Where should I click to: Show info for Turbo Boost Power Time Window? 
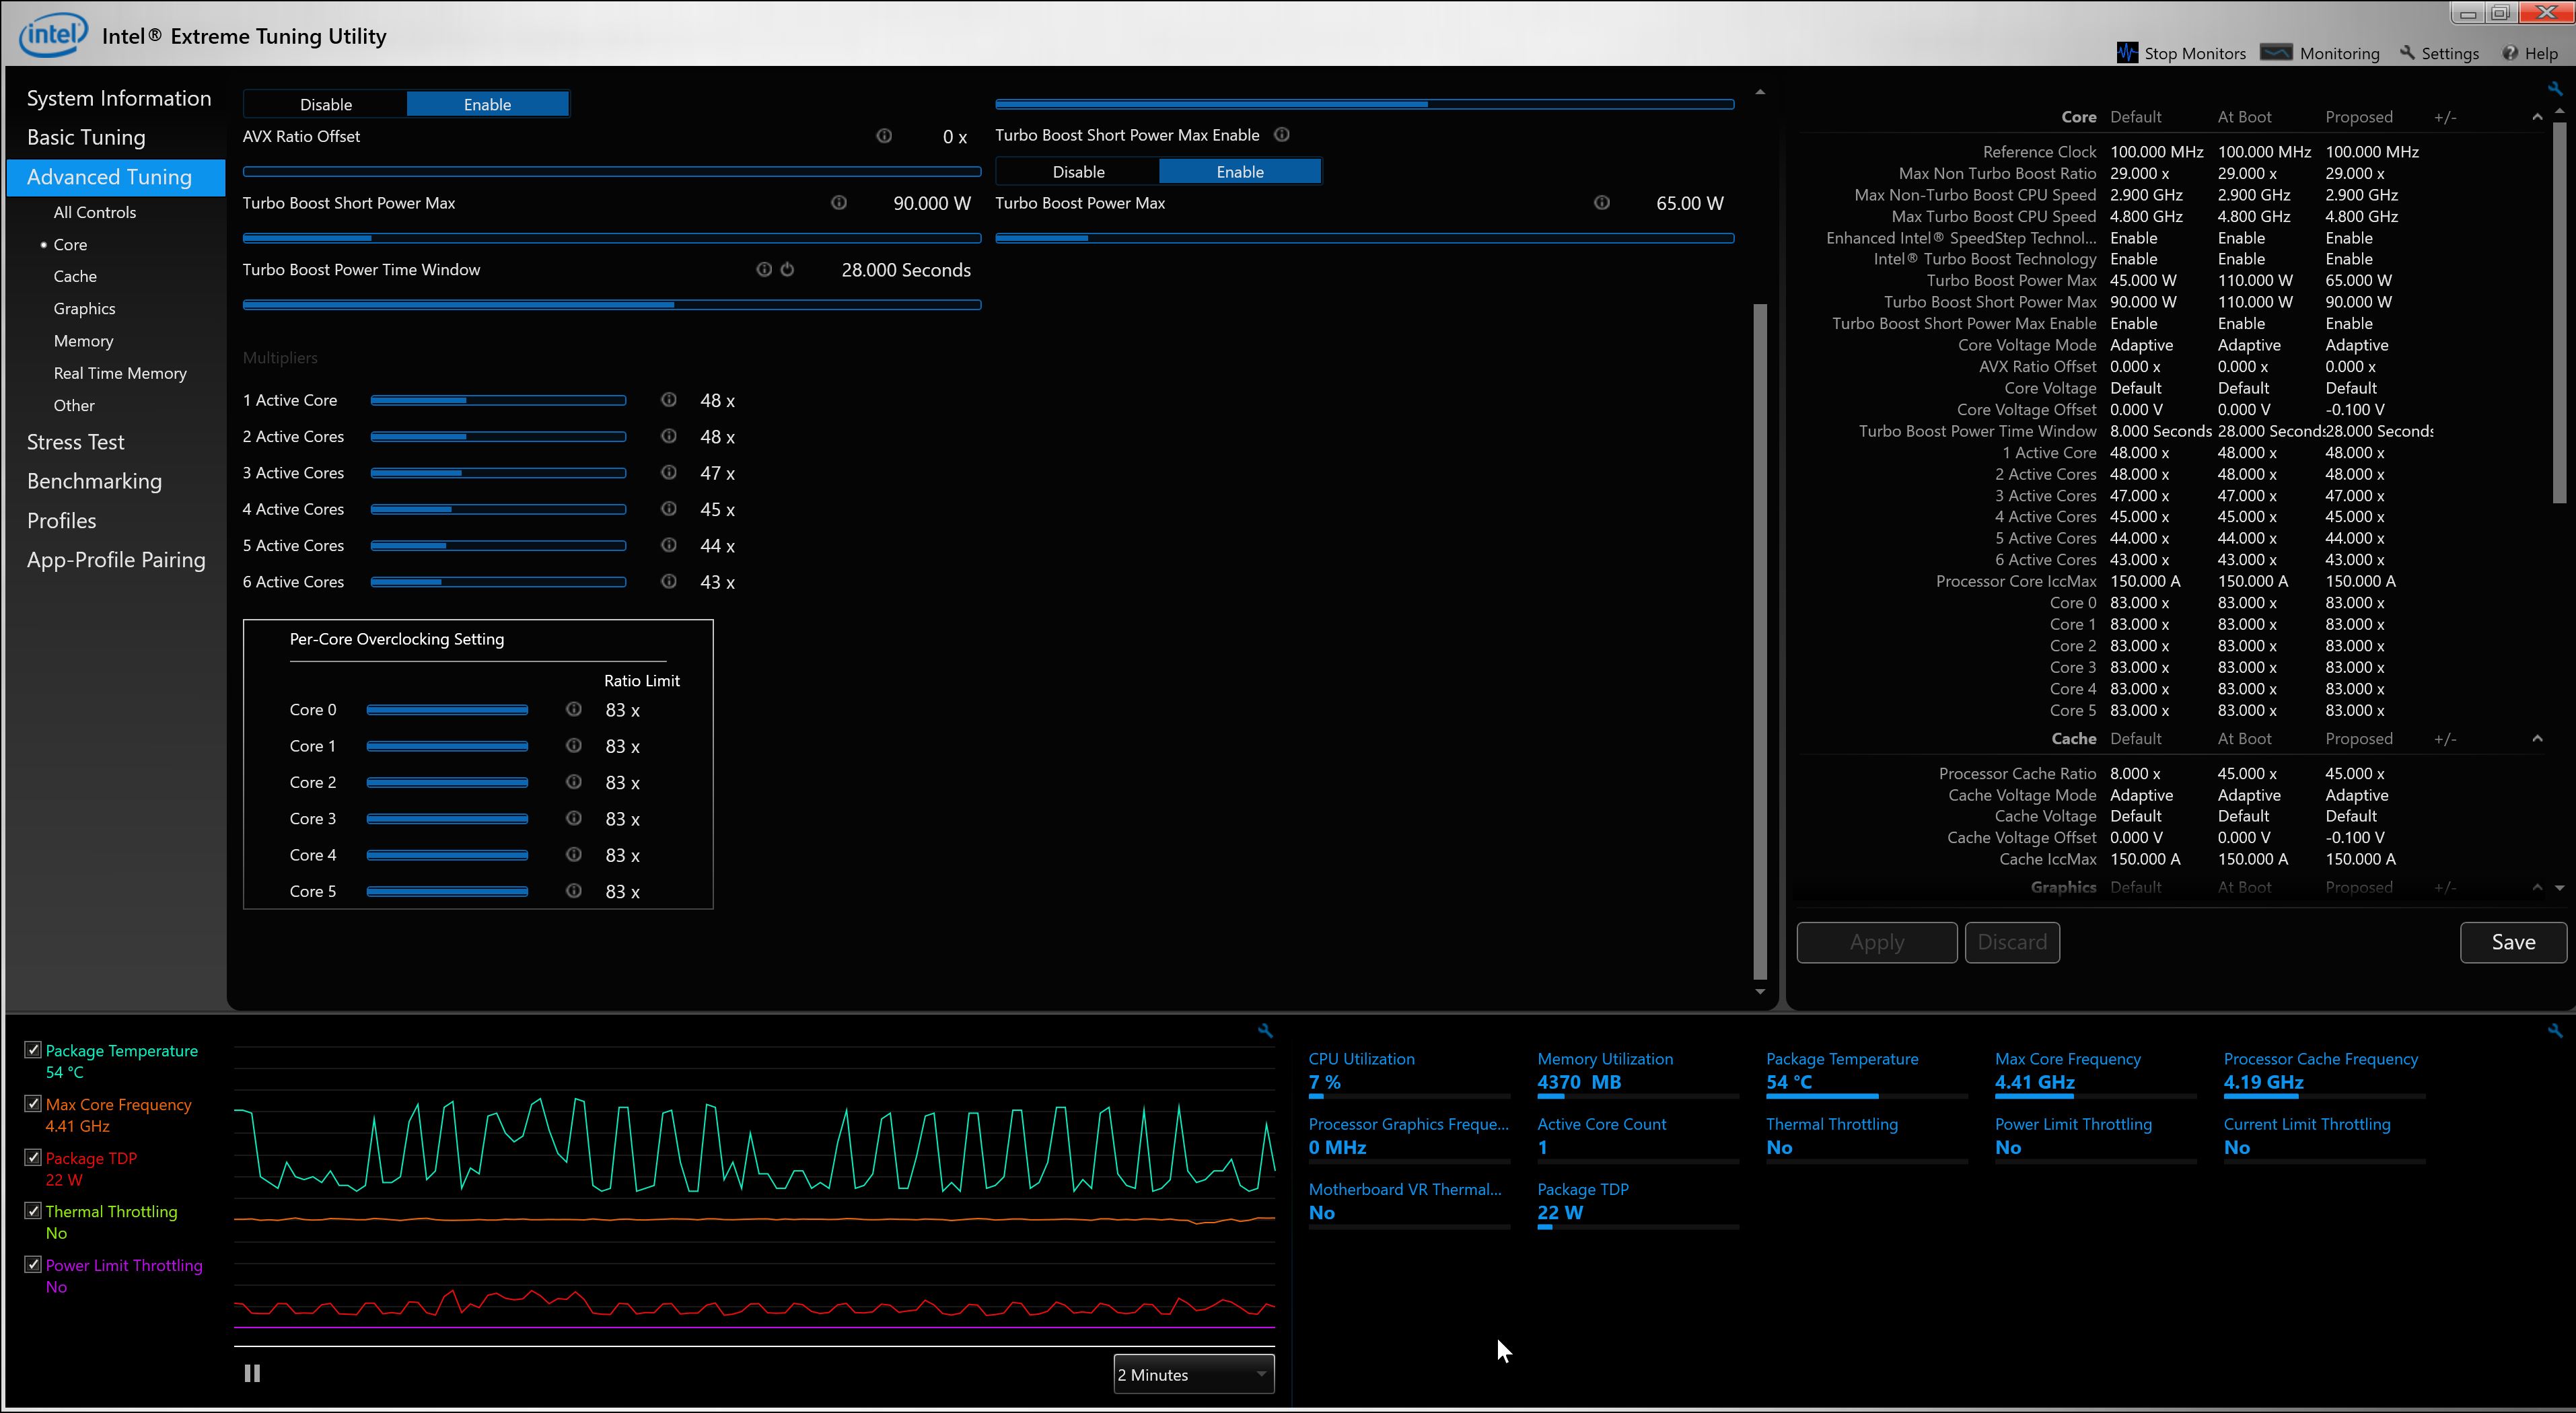pyautogui.click(x=764, y=269)
